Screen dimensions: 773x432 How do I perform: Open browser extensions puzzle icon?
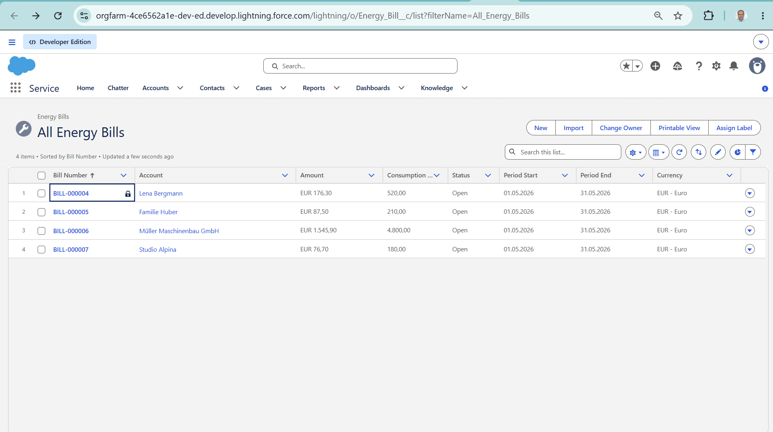tap(709, 16)
